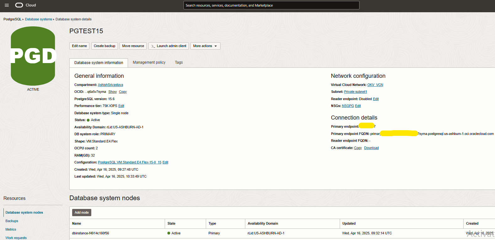Click the Single node system type value
The width and height of the screenshot is (495, 240).
(120, 113)
